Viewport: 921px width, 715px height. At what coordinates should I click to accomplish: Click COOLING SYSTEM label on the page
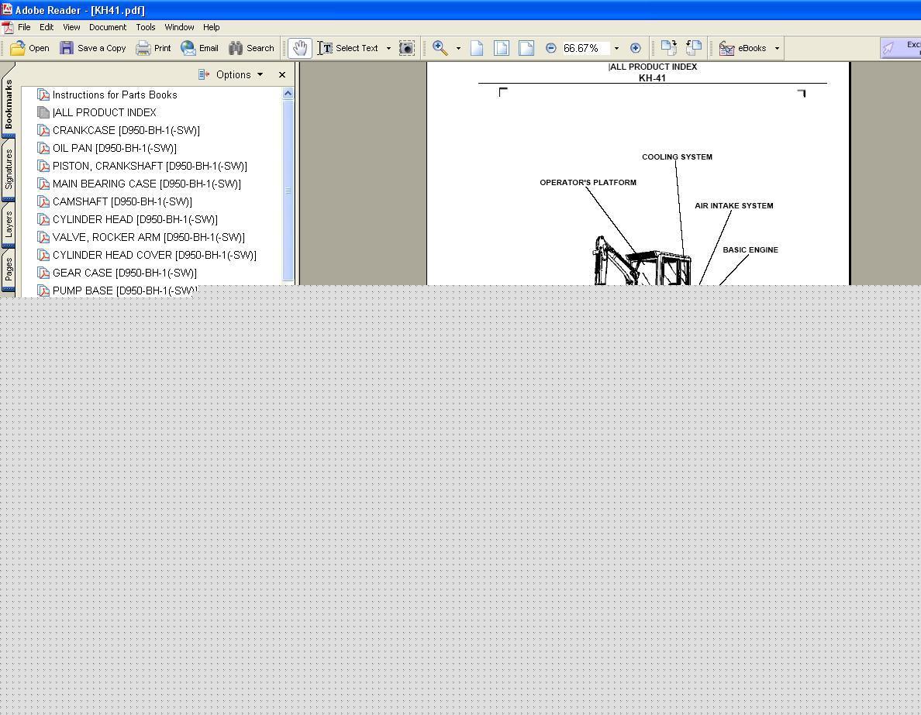(677, 156)
